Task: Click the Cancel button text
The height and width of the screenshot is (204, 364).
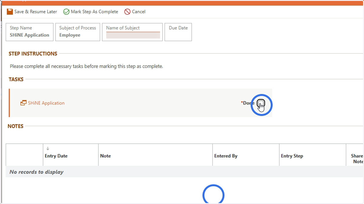Action: click(139, 11)
